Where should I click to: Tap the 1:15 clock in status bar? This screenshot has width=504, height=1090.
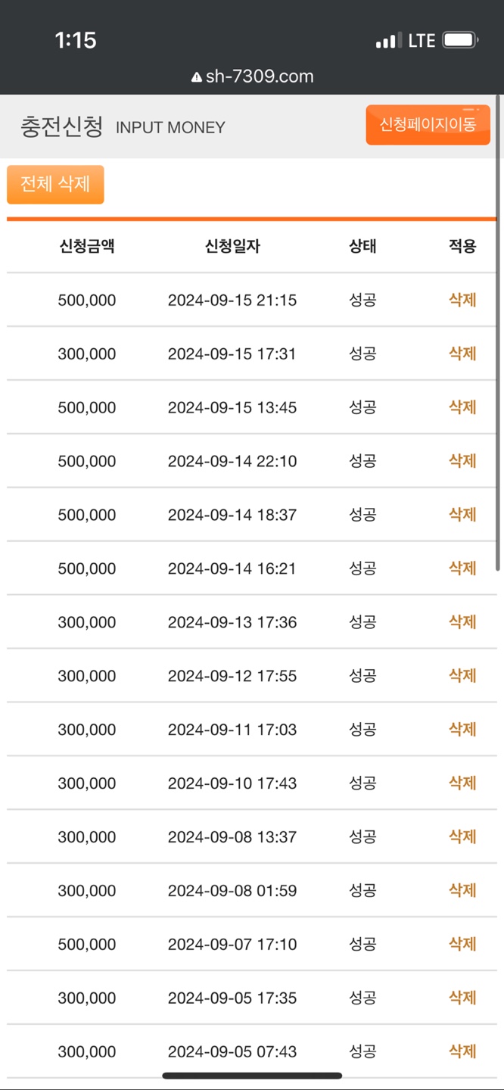point(76,40)
